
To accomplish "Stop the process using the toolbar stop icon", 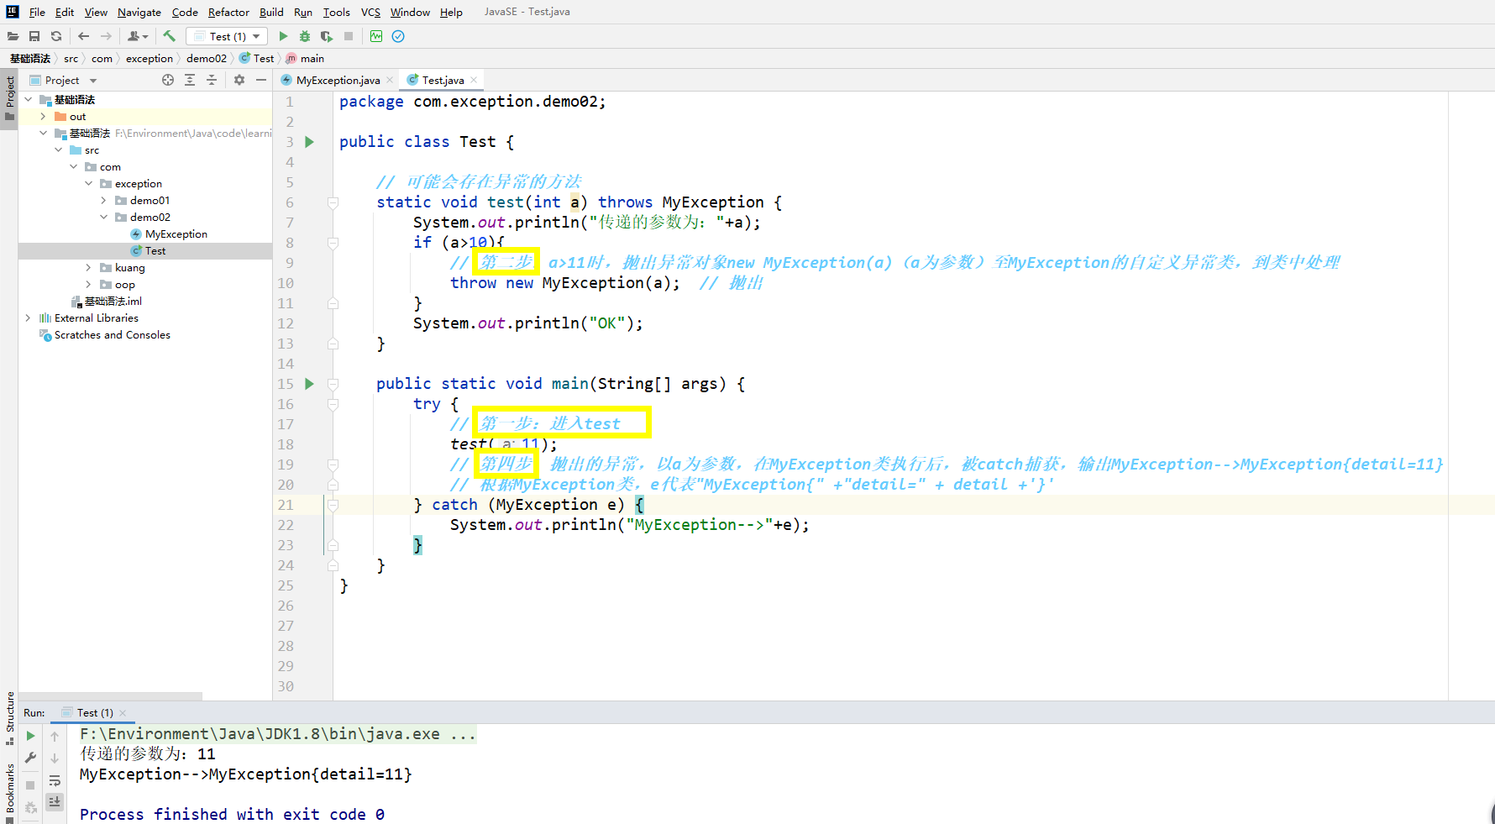I will (349, 36).
